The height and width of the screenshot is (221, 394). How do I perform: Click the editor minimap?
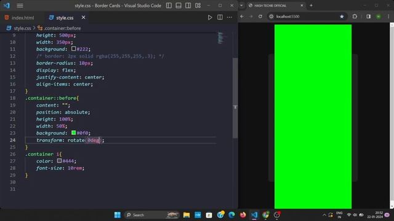click(222, 37)
